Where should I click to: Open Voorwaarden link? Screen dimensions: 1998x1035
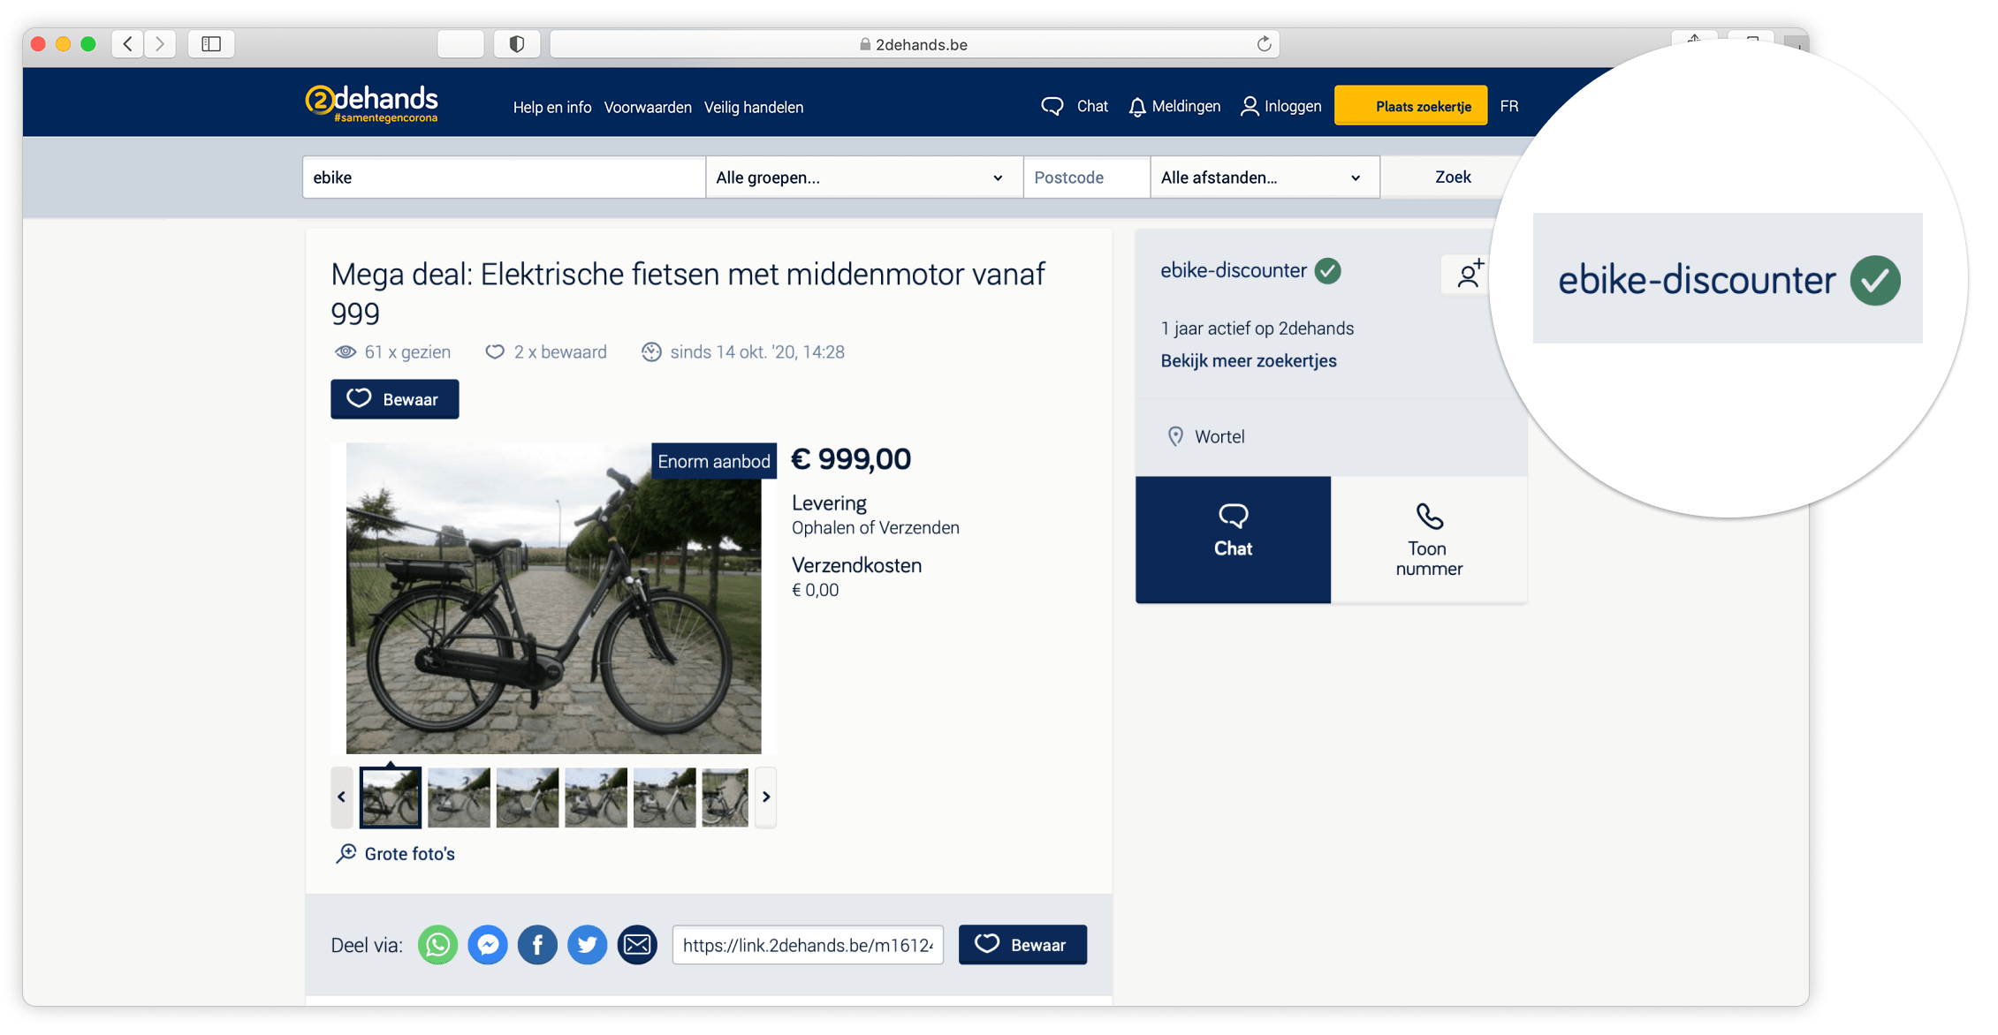(x=648, y=107)
